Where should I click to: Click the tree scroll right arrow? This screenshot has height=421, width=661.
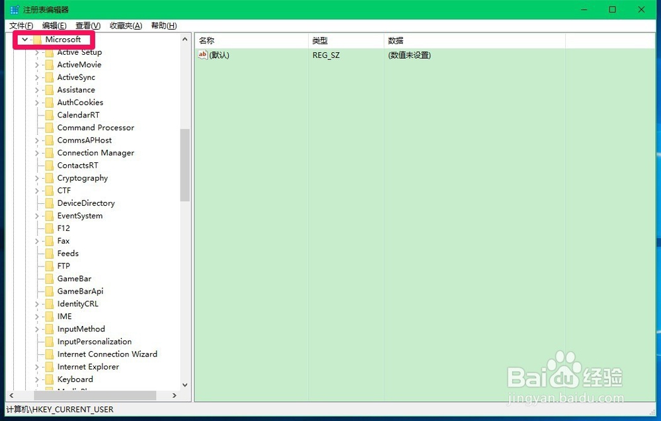(x=175, y=396)
